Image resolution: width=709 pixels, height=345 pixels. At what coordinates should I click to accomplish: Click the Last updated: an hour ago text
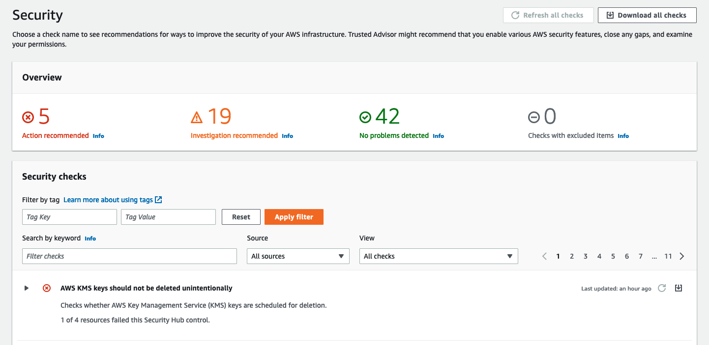coord(616,289)
